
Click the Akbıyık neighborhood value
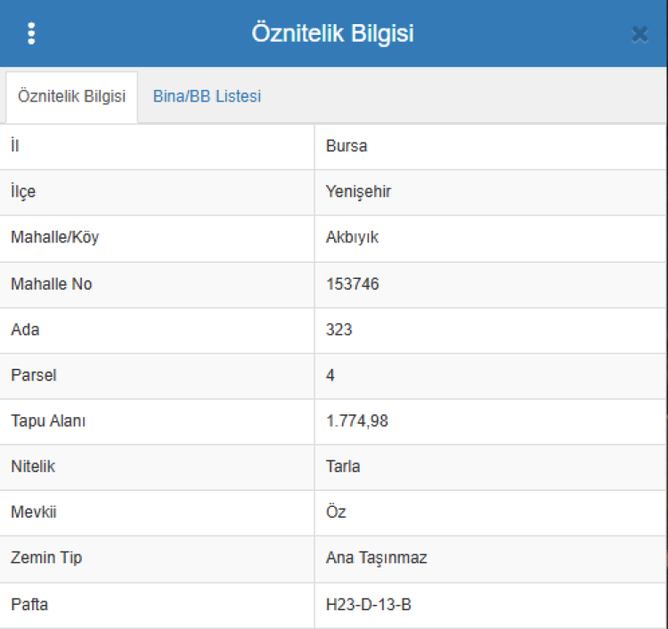point(353,238)
